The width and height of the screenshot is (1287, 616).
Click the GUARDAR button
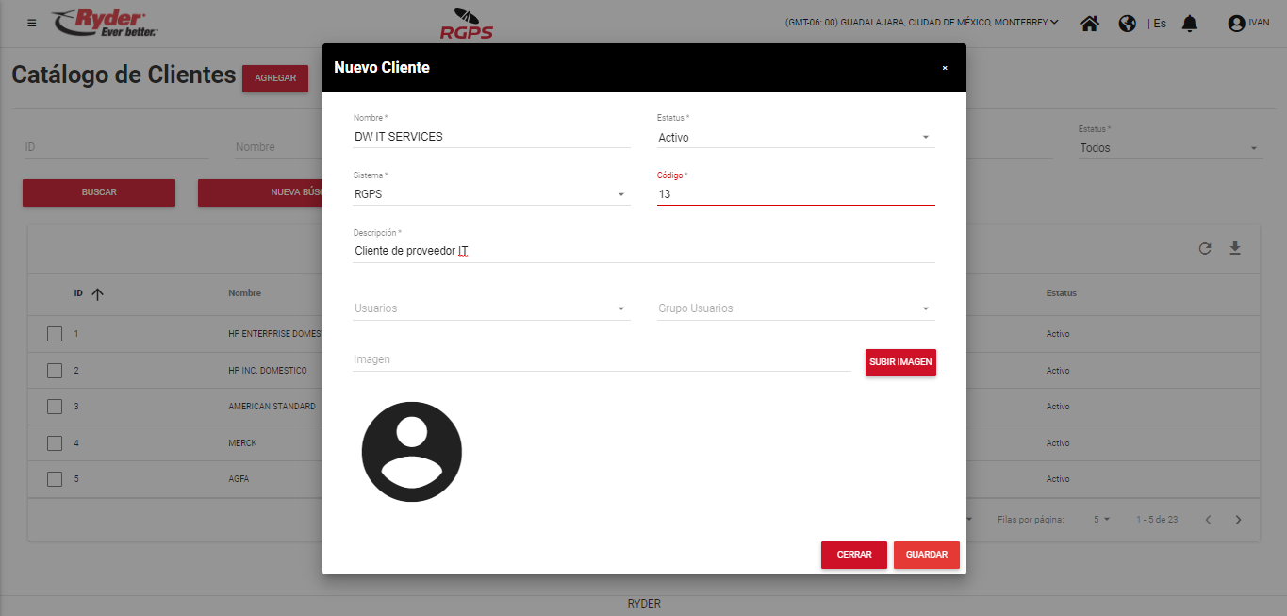click(x=926, y=555)
